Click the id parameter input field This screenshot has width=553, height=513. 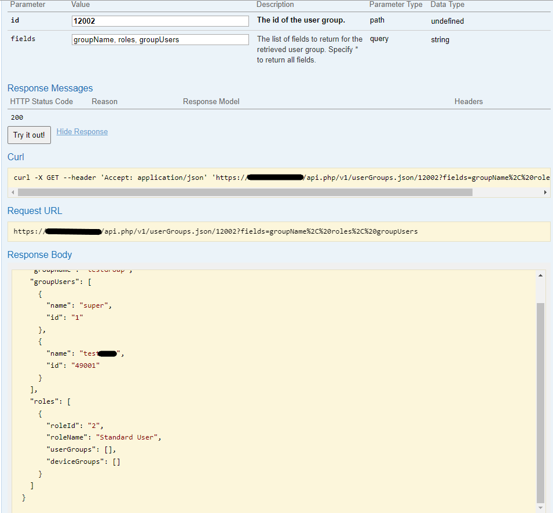160,21
